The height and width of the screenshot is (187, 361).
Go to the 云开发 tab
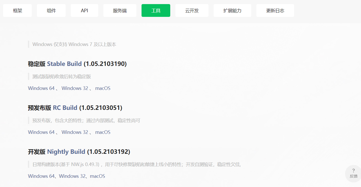(x=192, y=10)
